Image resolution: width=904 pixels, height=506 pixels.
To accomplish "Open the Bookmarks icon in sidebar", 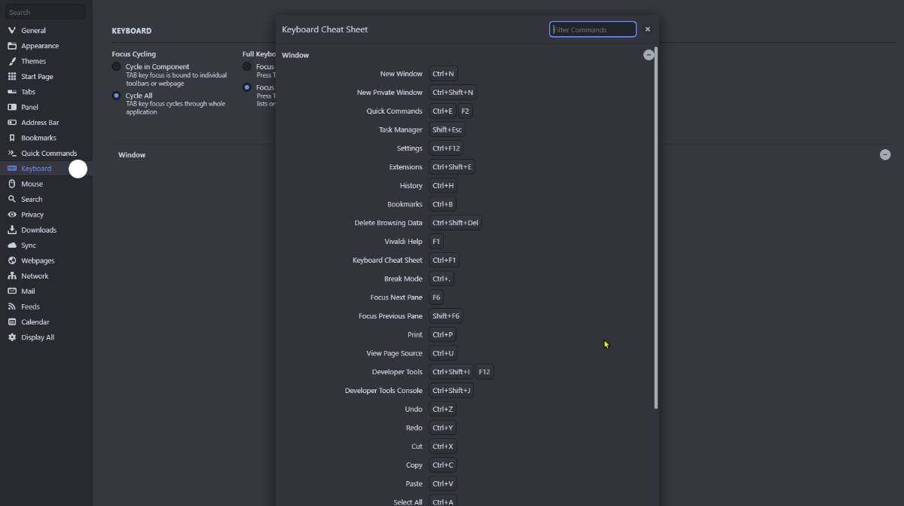I will (x=12, y=138).
